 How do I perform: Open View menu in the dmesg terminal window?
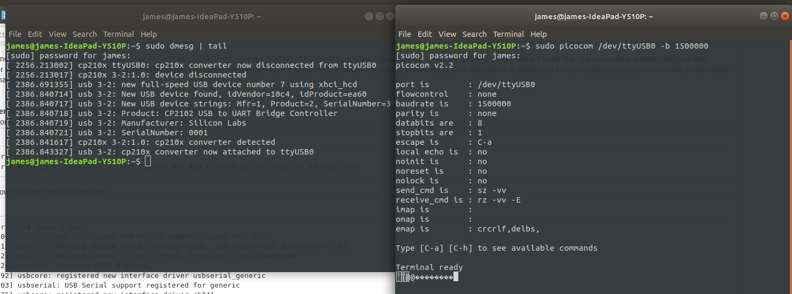[x=57, y=34]
